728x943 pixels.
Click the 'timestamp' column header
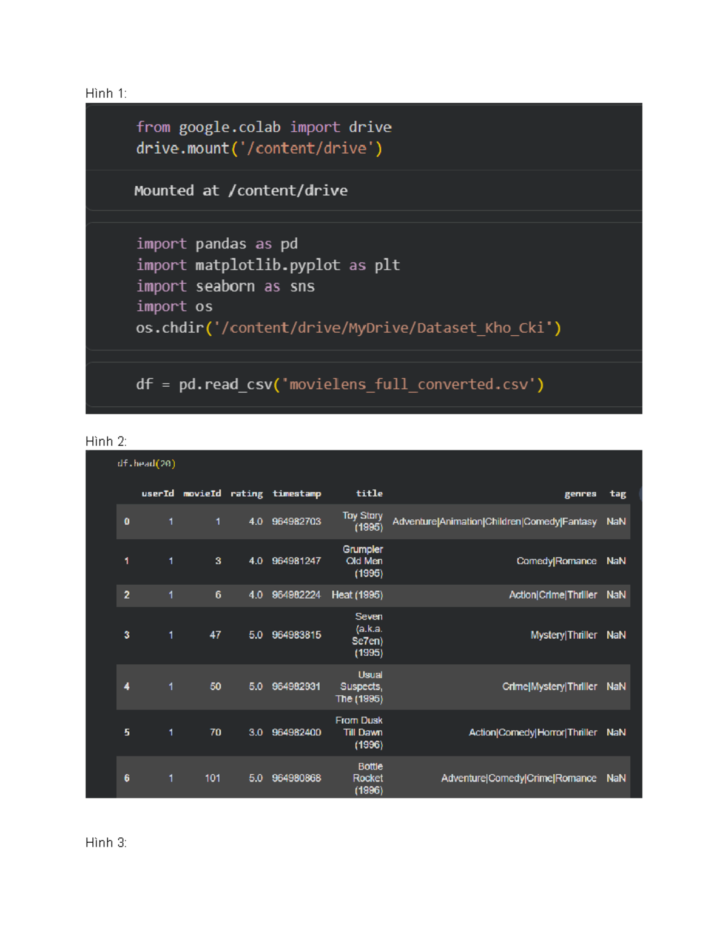pyautogui.click(x=297, y=494)
